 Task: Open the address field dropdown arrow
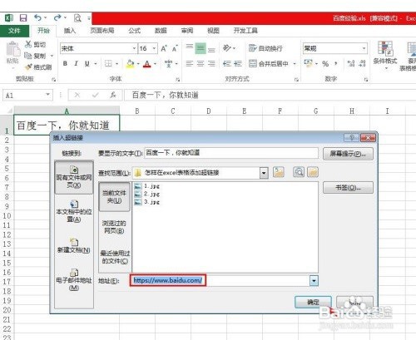(314, 281)
